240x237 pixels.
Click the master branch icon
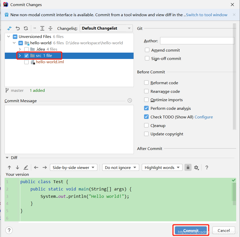(7, 91)
